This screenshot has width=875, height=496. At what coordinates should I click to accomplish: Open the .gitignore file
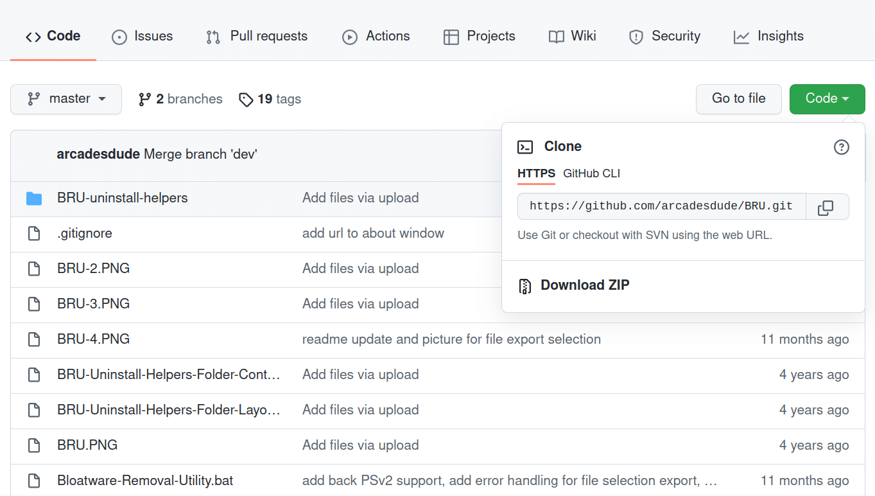click(85, 233)
